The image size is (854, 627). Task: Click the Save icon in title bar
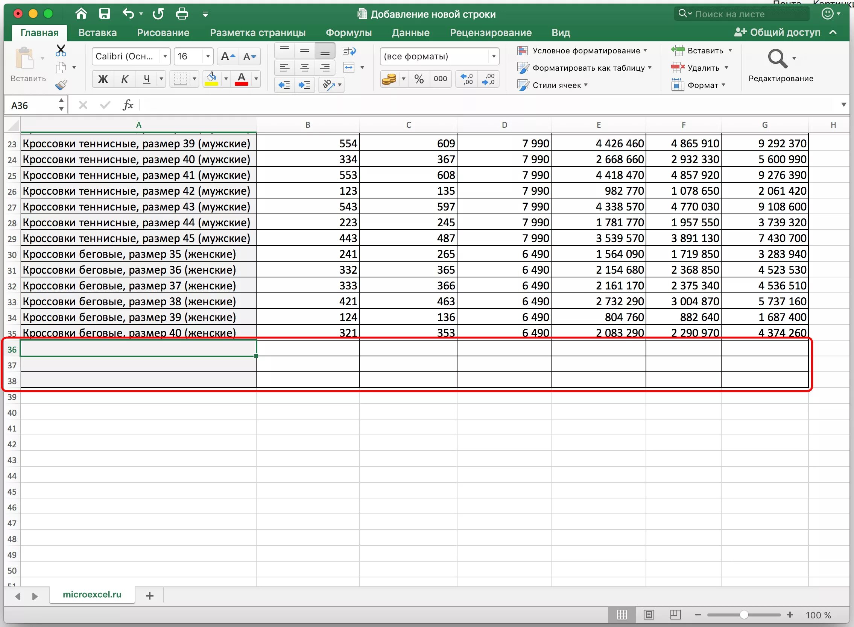coord(104,14)
